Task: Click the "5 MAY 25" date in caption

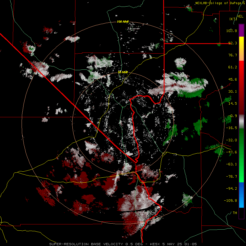Action: tap(172, 244)
